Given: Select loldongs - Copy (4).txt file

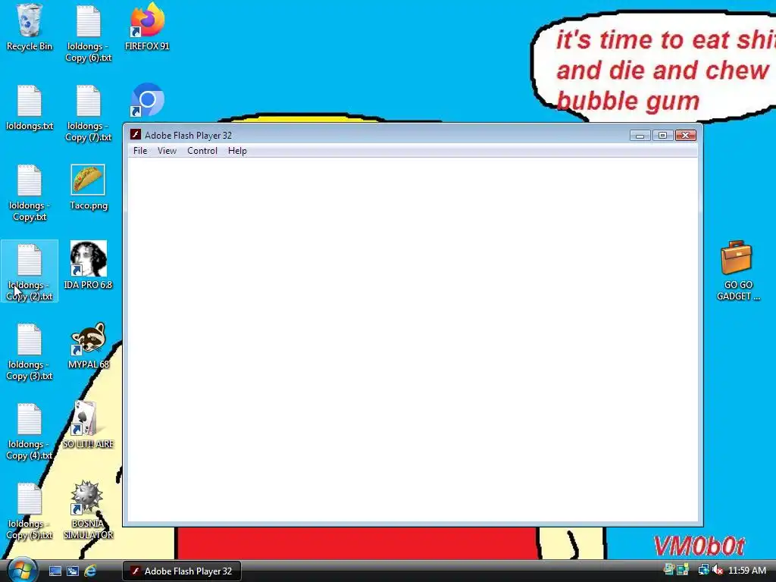Looking at the screenshot, I should [30, 431].
